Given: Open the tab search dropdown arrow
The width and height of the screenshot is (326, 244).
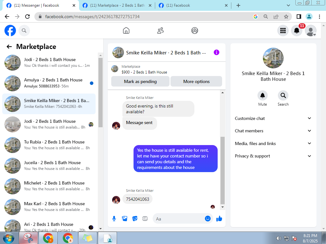Looking at the screenshot, I should pyautogui.click(x=288, y=5).
